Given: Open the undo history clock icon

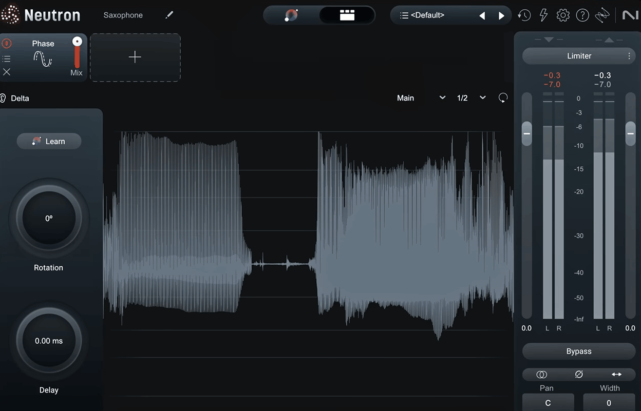Looking at the screenshot, I should click(x=524, y=15).
